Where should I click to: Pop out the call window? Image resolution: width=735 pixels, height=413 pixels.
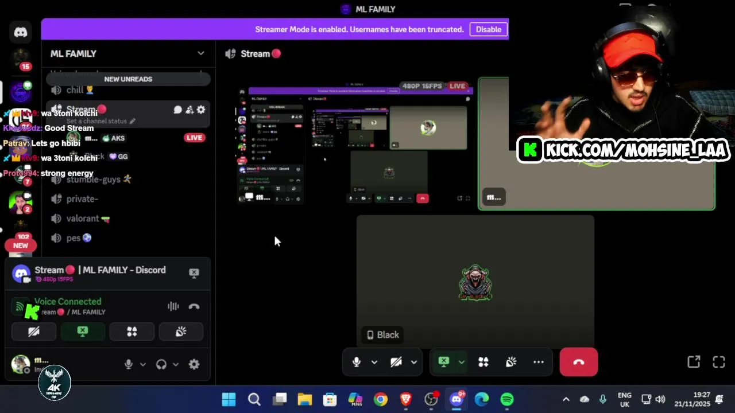coord(694,362)
